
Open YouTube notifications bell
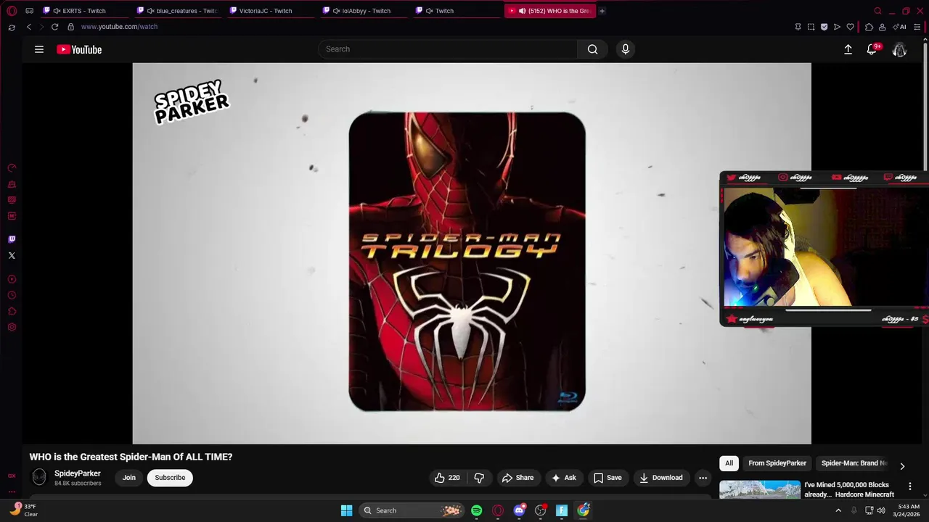(x=872, y=49)
